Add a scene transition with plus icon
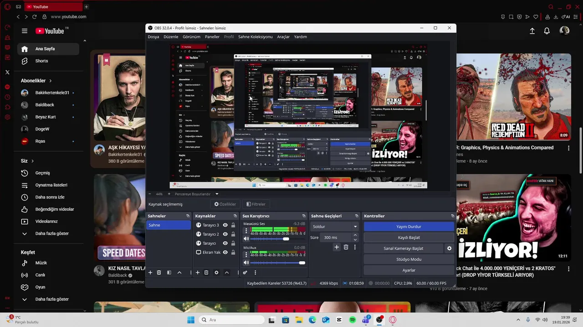Screen dimensions: 583x327 click(x=337, y=247)
